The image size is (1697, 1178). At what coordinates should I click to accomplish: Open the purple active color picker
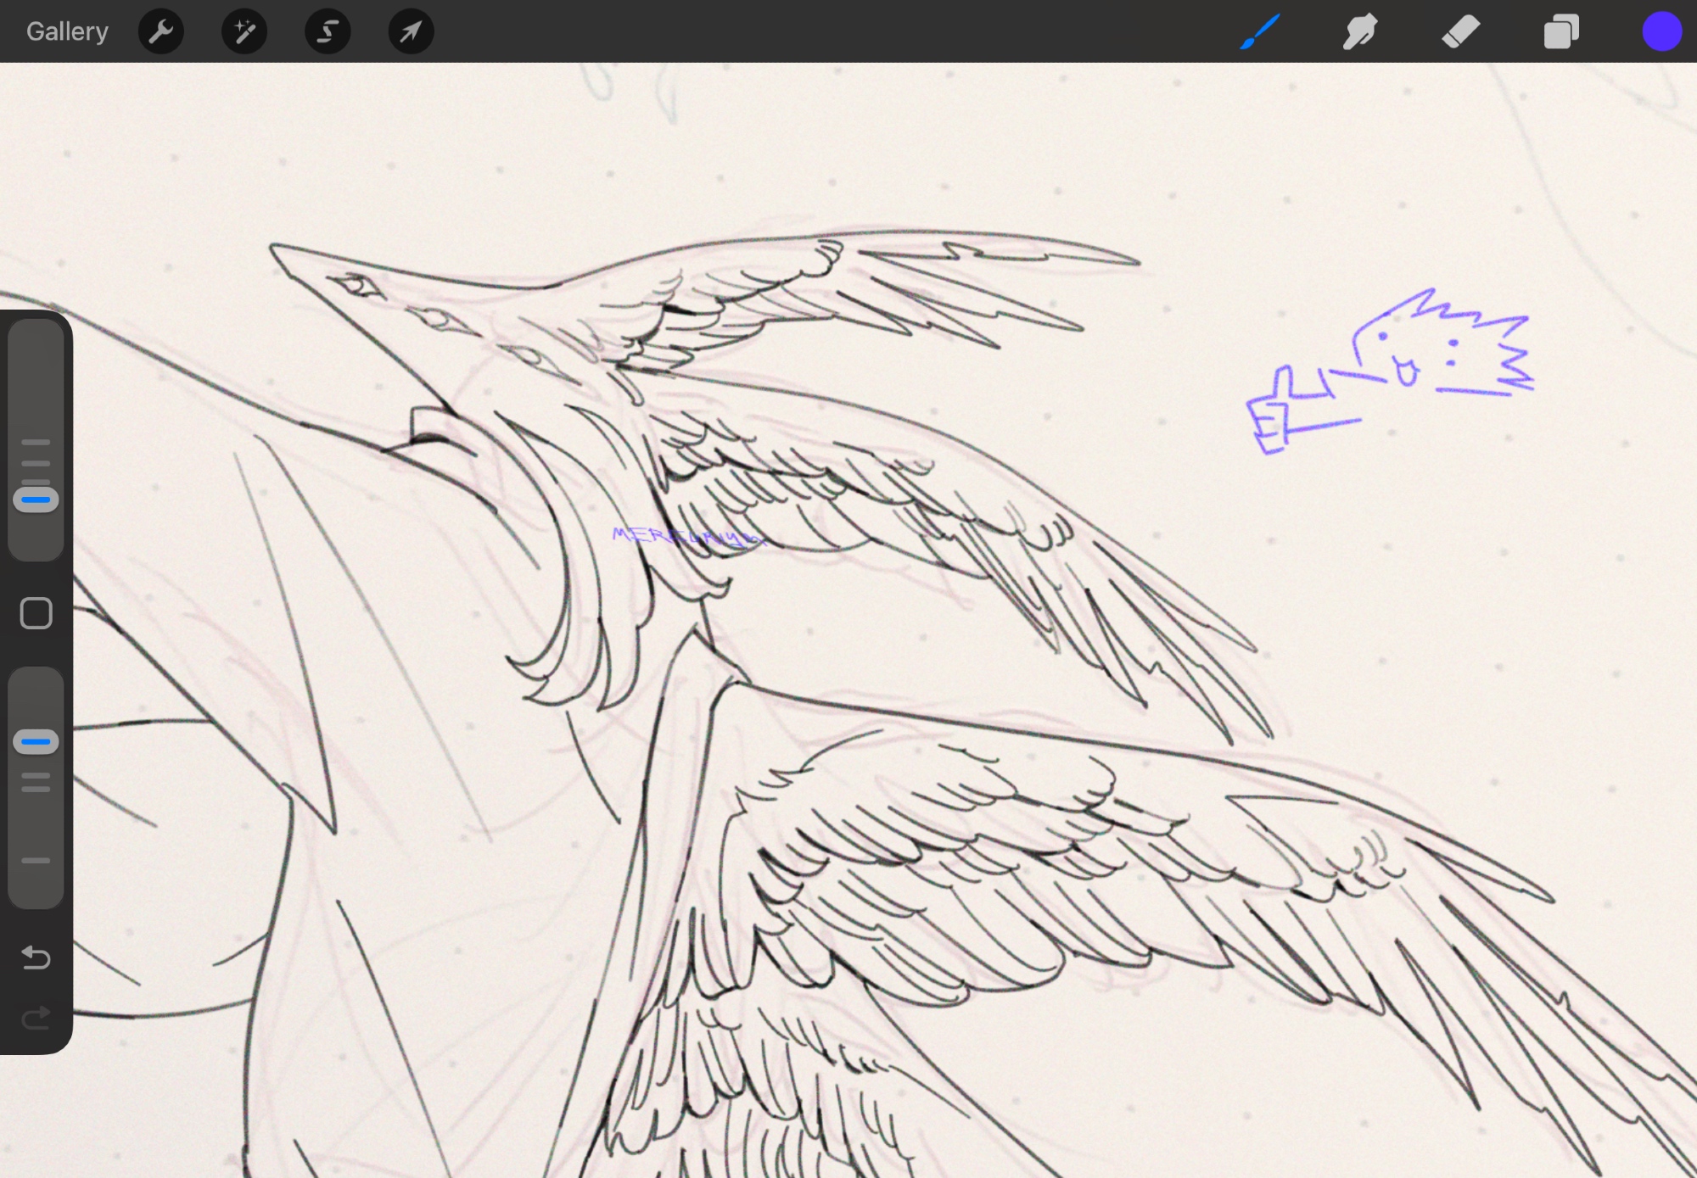click(1661, 31)
